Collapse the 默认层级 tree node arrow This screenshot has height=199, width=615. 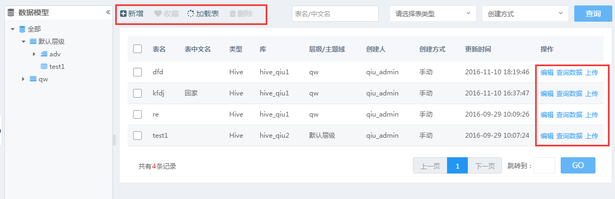pos(23,41)
